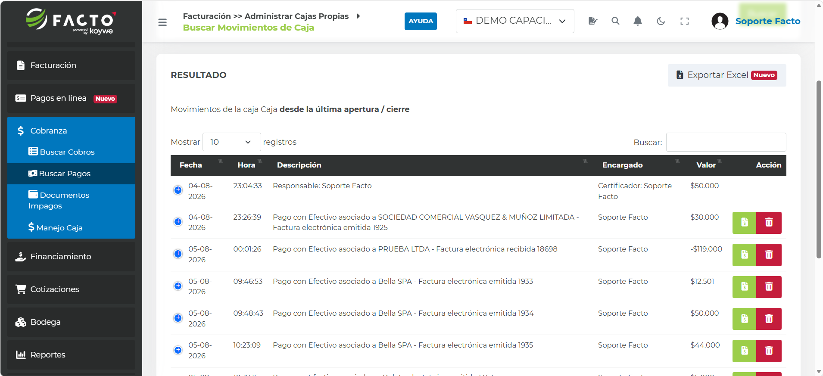
Task: Open the Bodega menu
Action: [x=71, y=322]
